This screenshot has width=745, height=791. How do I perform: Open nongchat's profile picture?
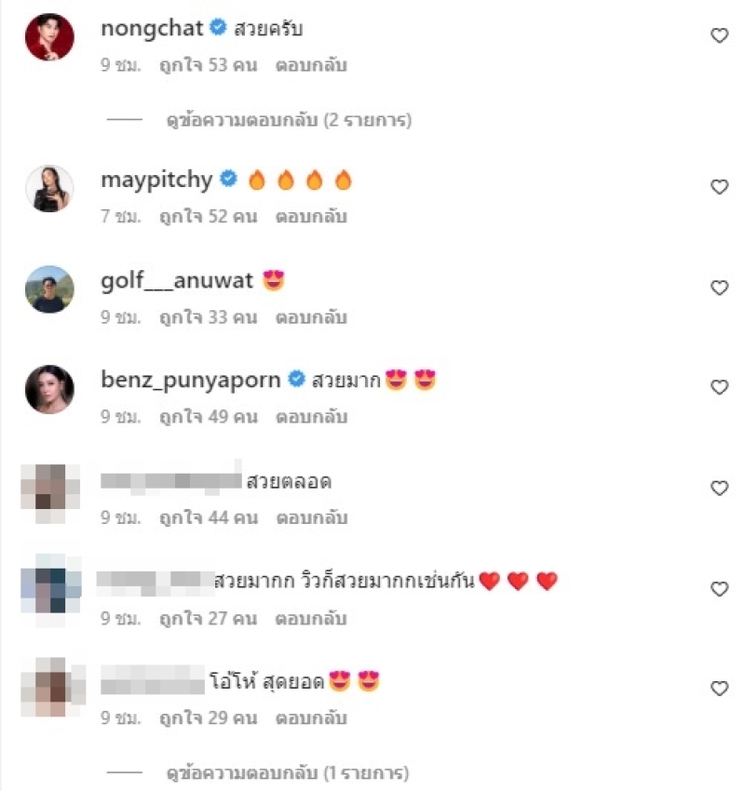click(49, 37)
